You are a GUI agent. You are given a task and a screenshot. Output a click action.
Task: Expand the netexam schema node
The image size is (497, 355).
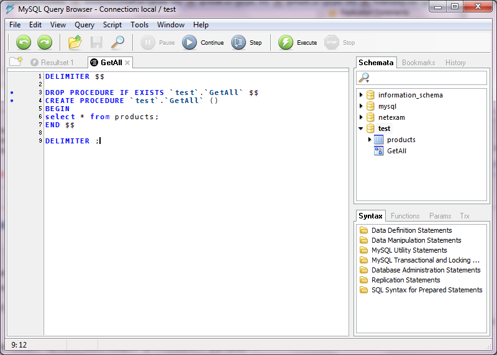[x=361, y=117]
